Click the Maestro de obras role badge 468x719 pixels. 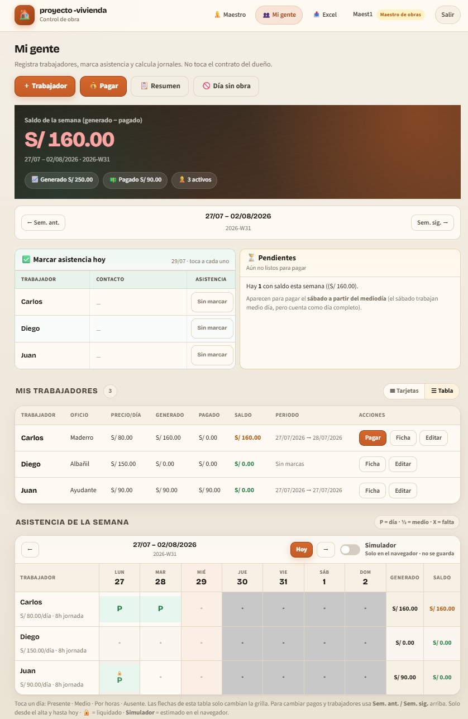tap(400, 15)
